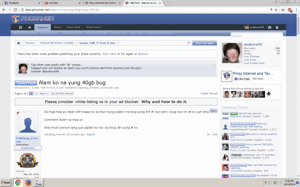Open the quick navigation icon beside Post New Topic
The width and height of the screenshot is (300, 187).
click(188, 43)
